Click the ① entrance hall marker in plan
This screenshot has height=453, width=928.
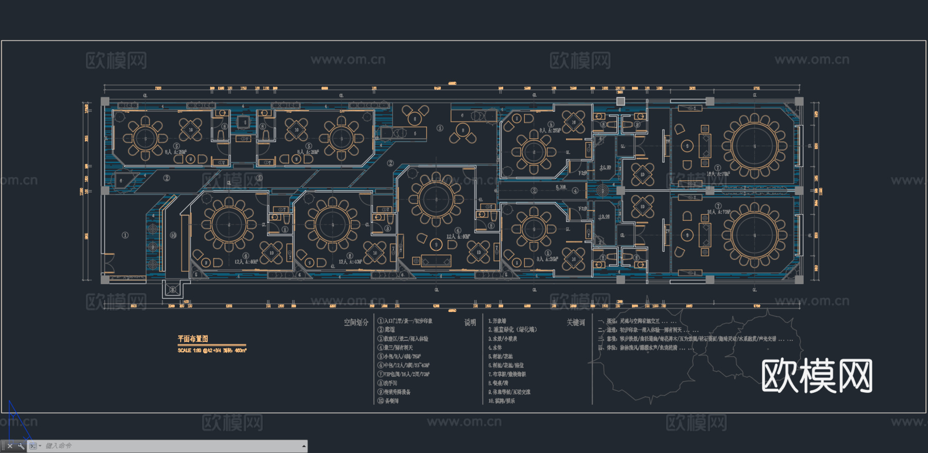[x=125, y=235]
